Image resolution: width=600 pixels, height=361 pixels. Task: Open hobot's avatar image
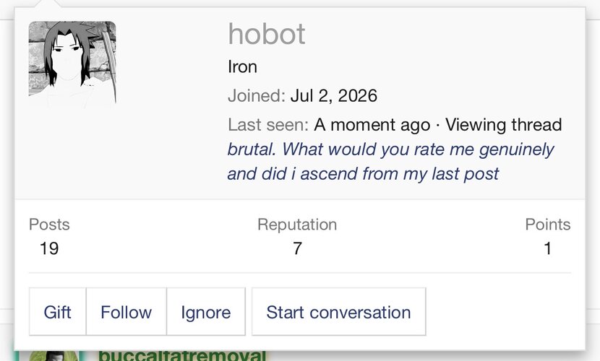point(72,64)
